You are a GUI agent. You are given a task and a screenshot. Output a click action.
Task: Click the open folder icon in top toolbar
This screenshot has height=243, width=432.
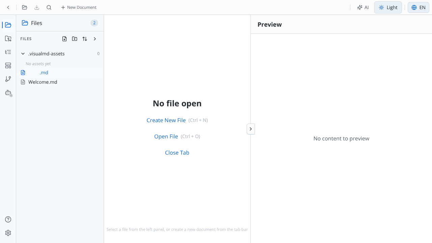24,7
